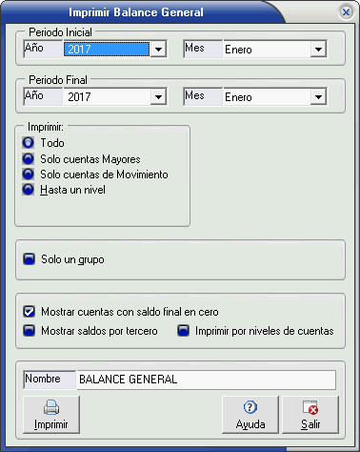Select Solo cuentas Mayores option

29,158
